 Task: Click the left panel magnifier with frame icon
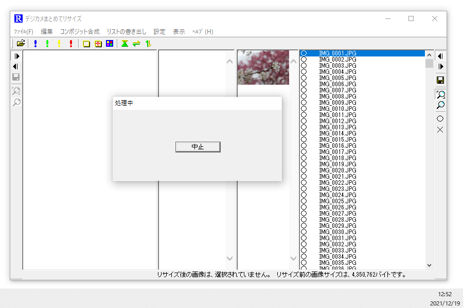click(16, 91)
